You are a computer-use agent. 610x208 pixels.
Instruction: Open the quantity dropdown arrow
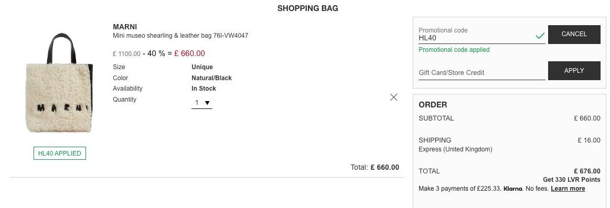[207, 103]
